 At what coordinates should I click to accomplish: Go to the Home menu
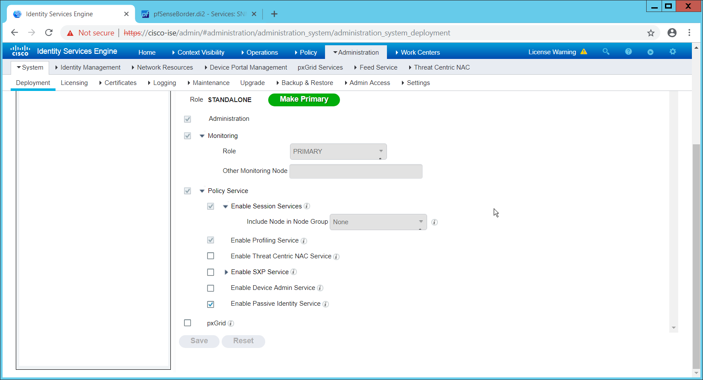coord(147,53)
